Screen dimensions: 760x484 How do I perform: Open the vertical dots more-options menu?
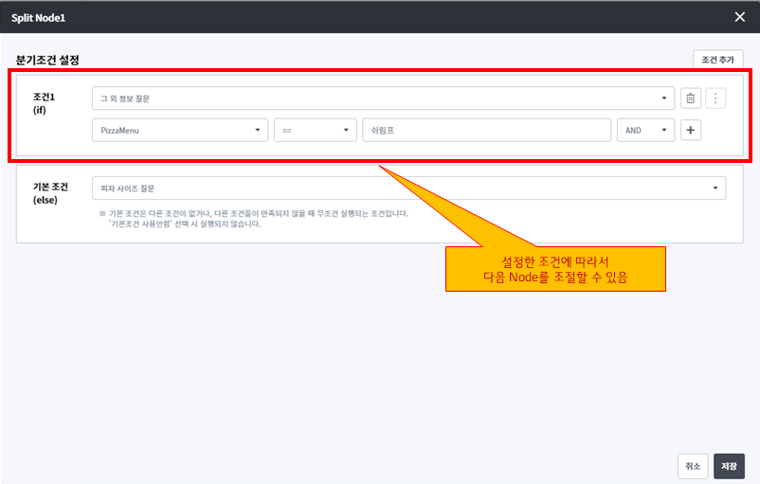(715, 99)
